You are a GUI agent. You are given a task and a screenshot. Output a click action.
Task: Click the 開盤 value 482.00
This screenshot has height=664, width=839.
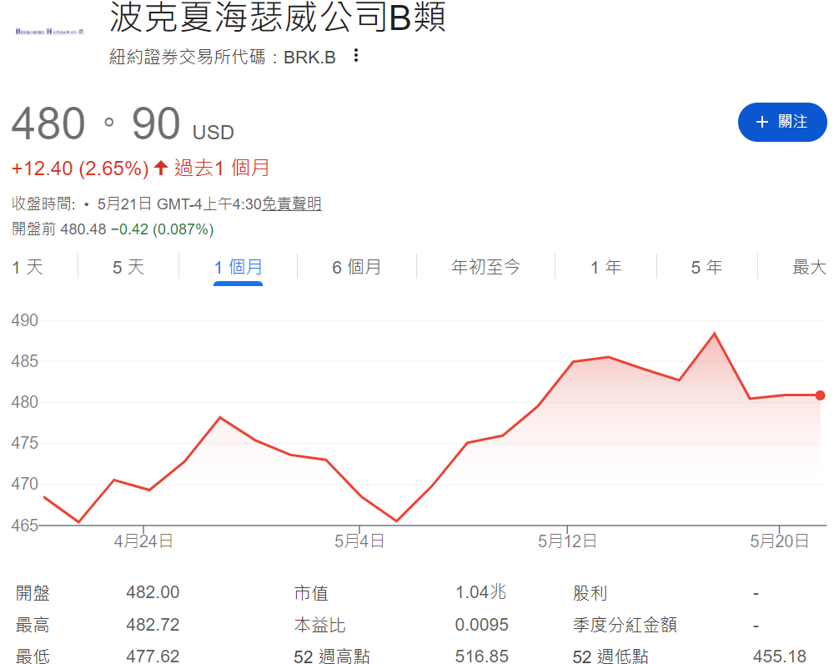point(153,592)
